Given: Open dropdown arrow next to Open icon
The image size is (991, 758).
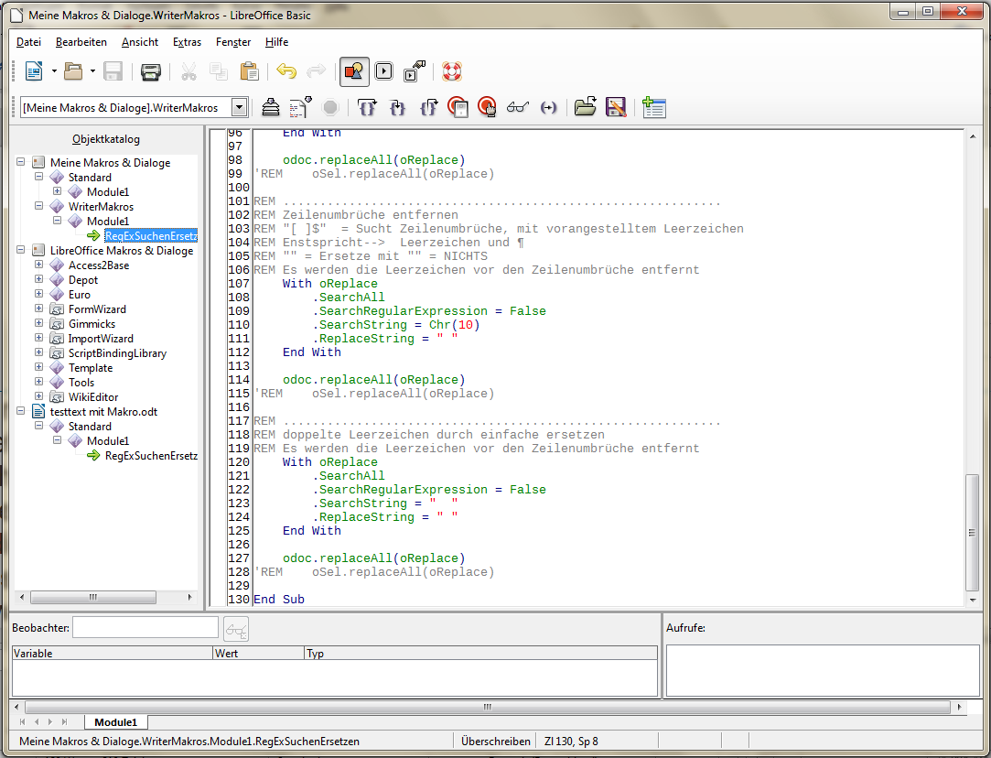Looking at the screenshot, I should pyautogui.click(x=93, y=71).
